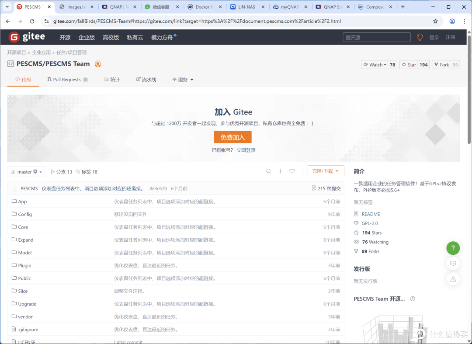Screen dimensions: 472x344
Task: Bookmark this page with the star icon
Action: click(435, 21)
